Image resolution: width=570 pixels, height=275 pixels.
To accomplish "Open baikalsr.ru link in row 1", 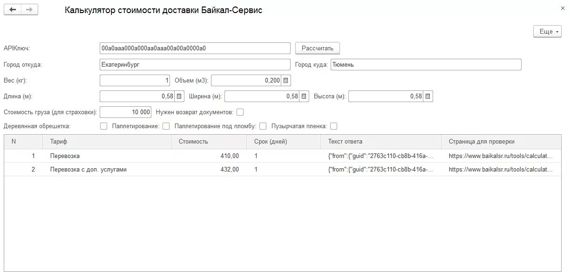I will pyautogui.click(x=501, y=156).
